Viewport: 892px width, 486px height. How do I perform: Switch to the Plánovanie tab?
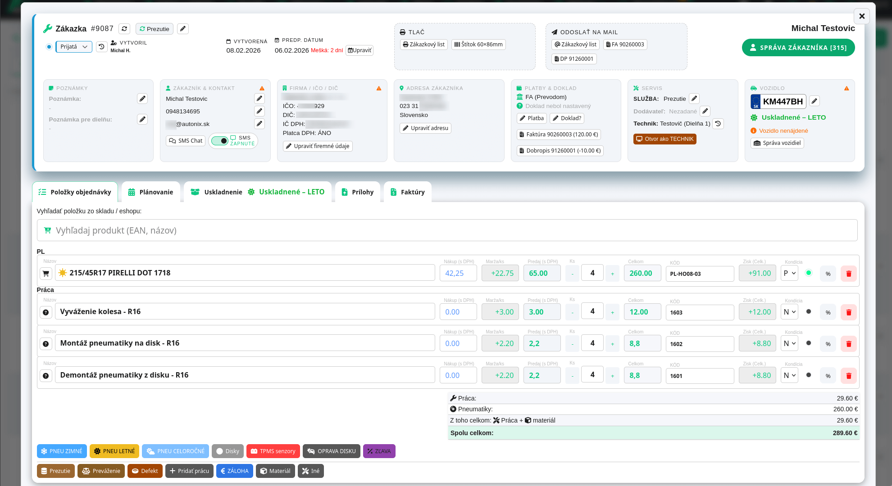(x=151, y=192)
